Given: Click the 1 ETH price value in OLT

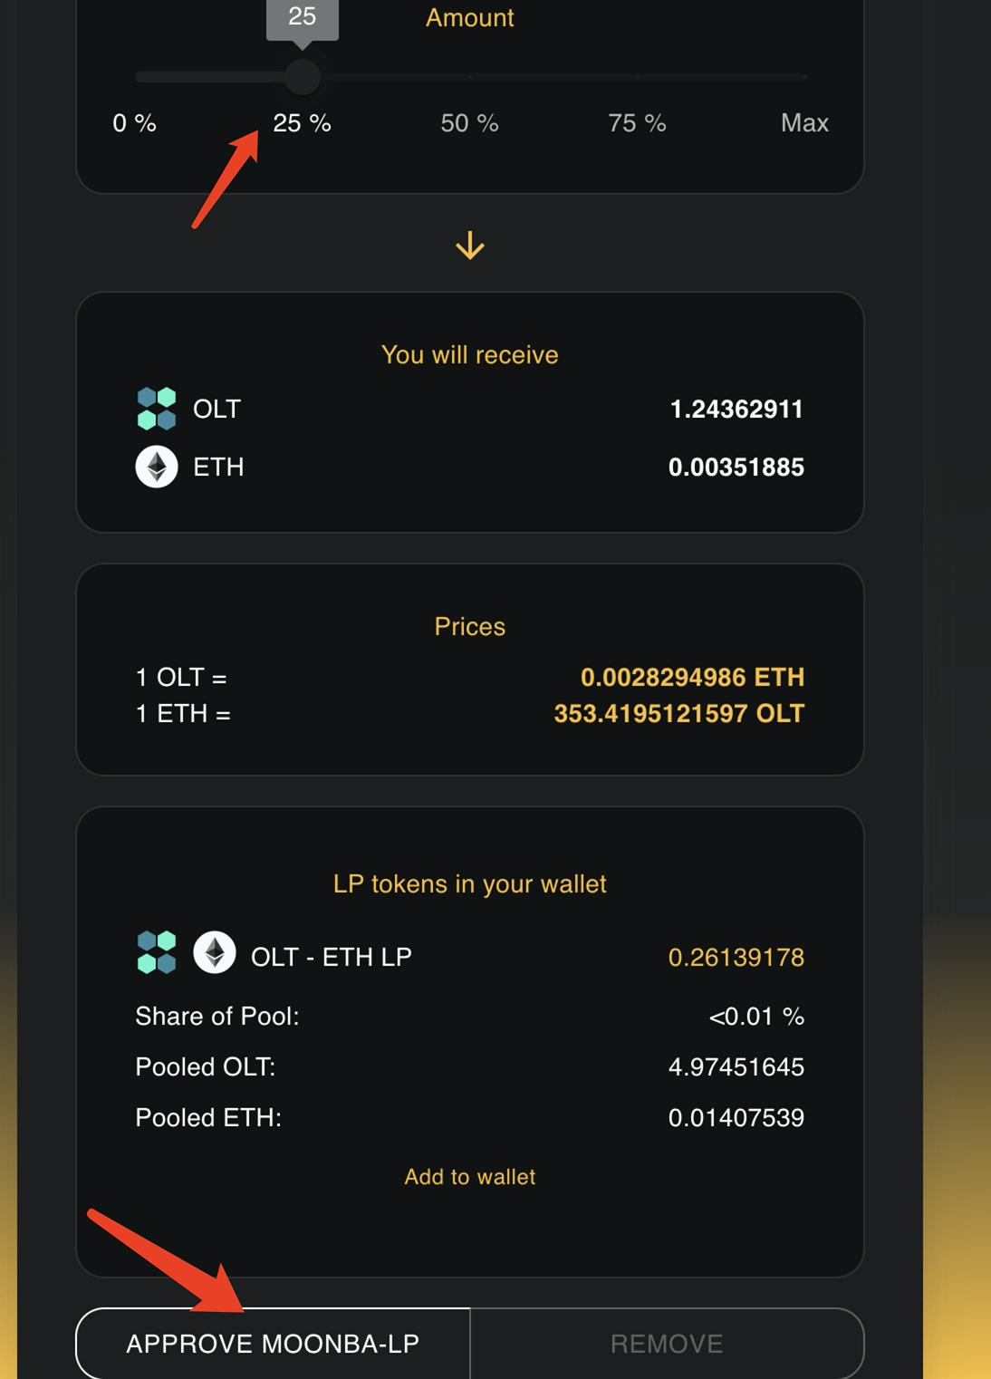Looking at the screenshot, I should [678, 714].
